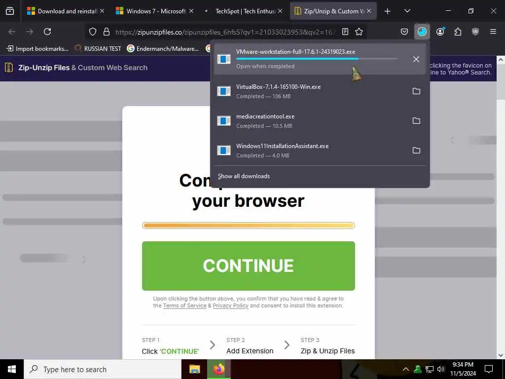Image resolution: width=505 pixels, height=379 pixels.
Task: Click the "Click 'CONTINUE'" step 1 text
Action: click(x=170, y=351)
